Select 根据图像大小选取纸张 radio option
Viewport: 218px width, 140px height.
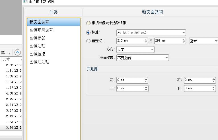click(89, 23)
